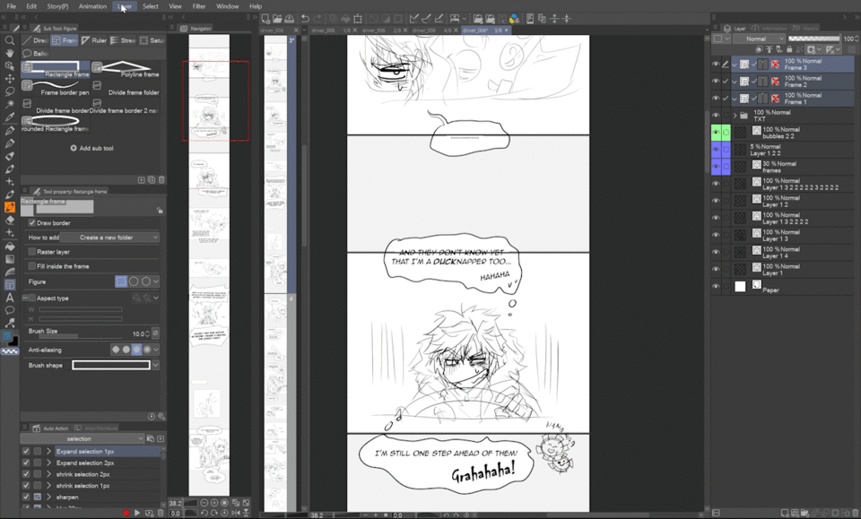This screenshot has height=519, width=861.
Task: Click the Lock layer padlock icon
Action: (789, 49)
